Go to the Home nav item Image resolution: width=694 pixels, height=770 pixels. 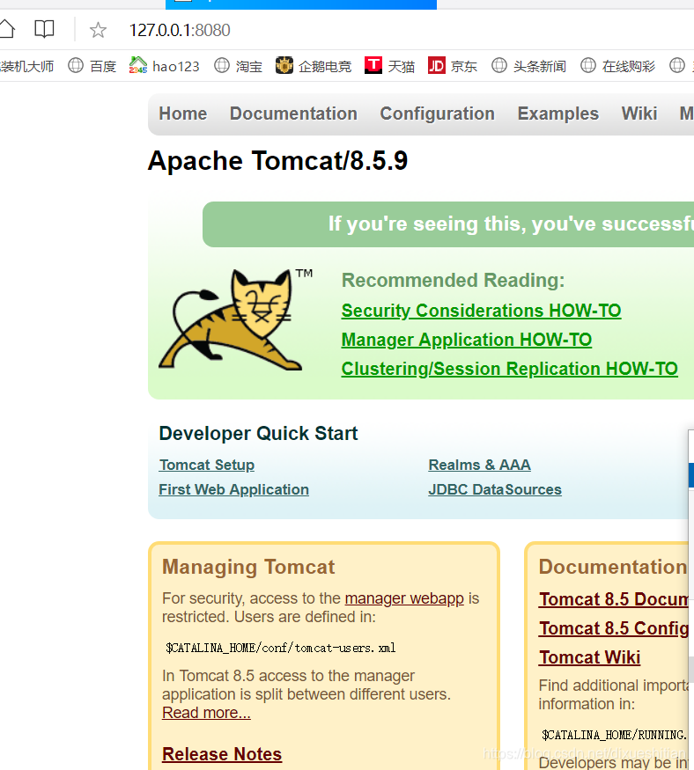pyautogui.click(x=183, y=114)
